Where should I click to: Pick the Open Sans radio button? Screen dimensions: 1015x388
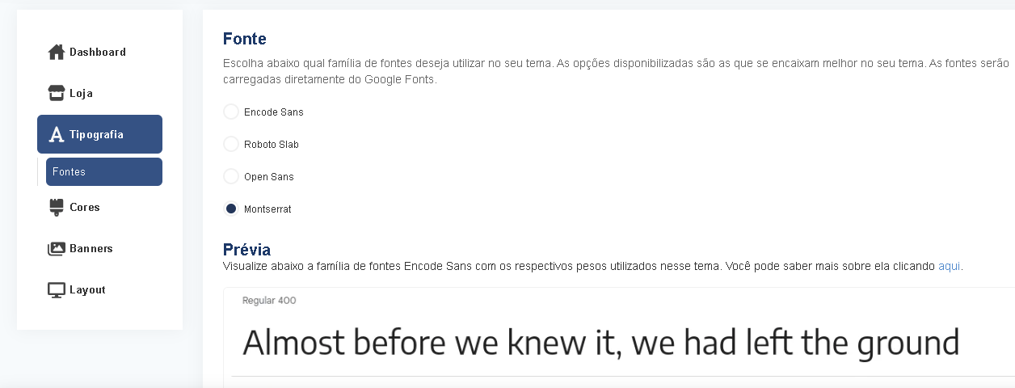point(231,177)
